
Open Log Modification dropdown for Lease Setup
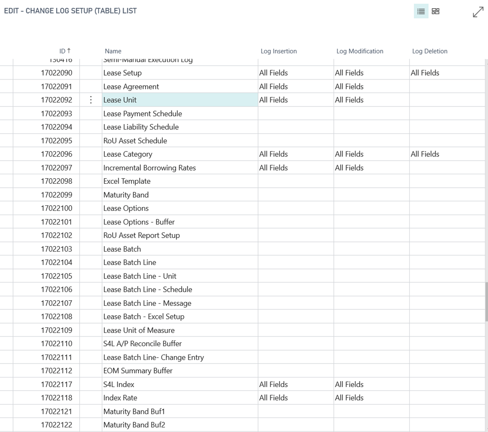(372, 73)
